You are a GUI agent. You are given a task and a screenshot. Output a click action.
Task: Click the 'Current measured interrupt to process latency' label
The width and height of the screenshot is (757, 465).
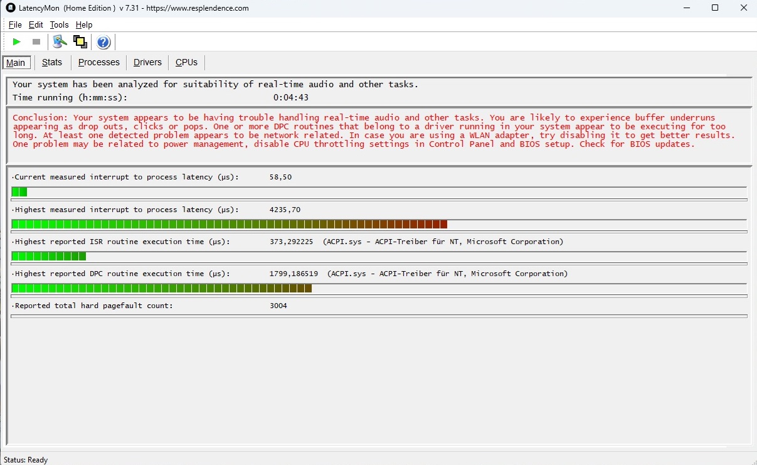125,177
